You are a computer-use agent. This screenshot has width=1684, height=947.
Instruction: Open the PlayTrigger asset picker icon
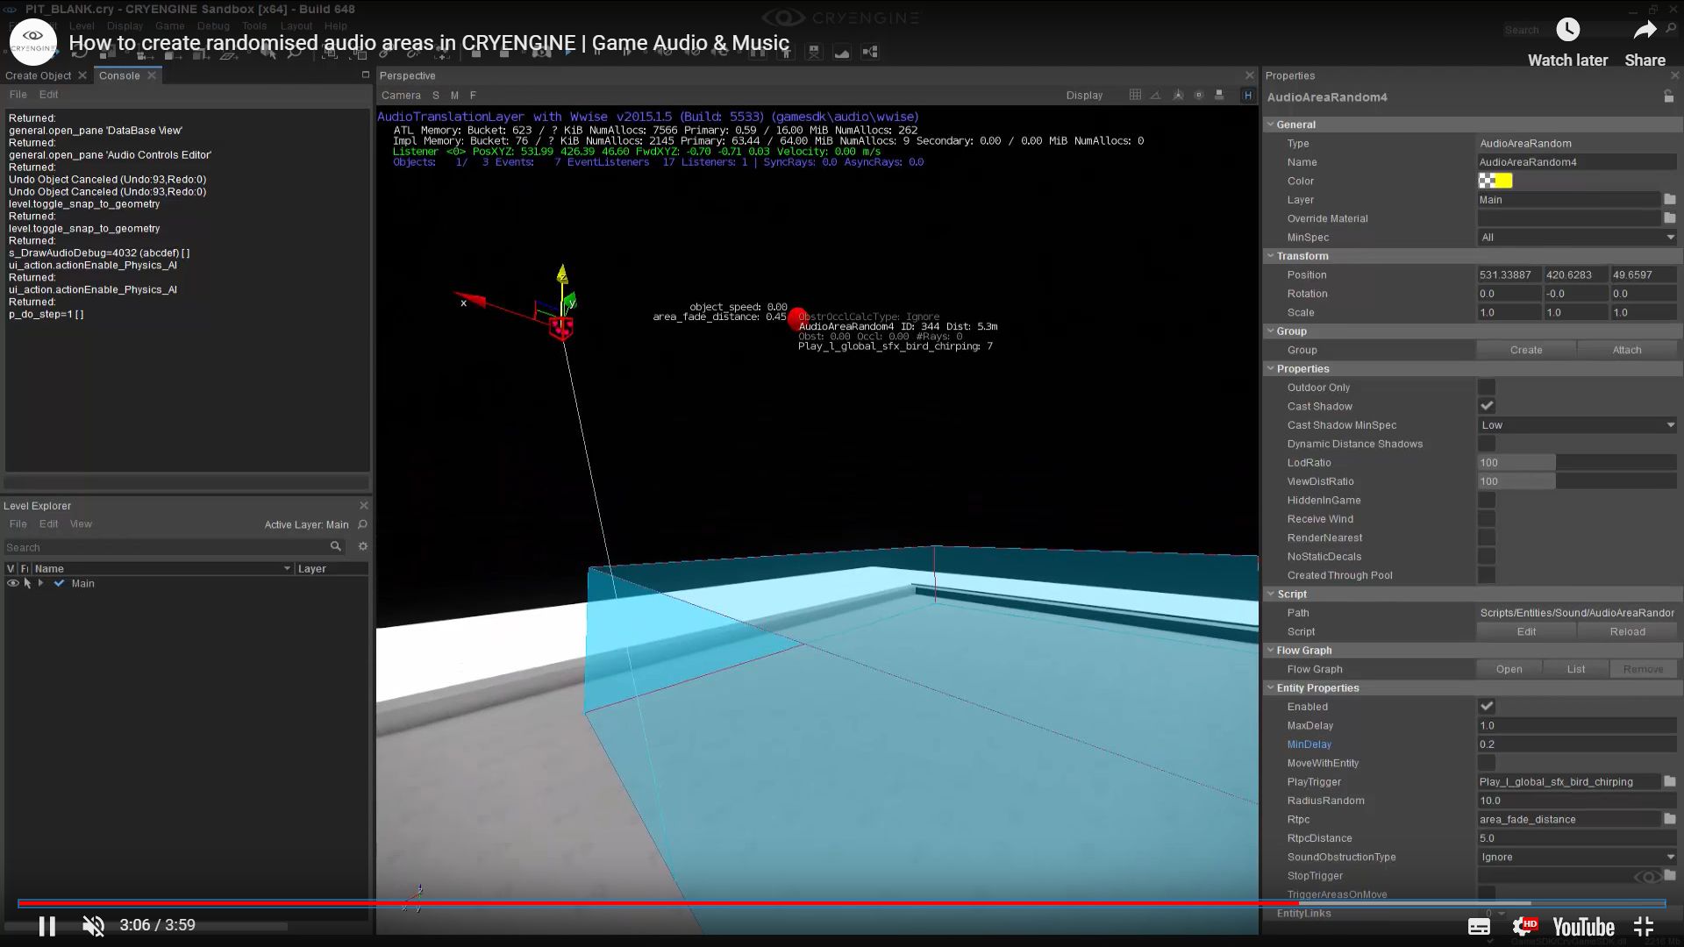[x=1668, y=781]
